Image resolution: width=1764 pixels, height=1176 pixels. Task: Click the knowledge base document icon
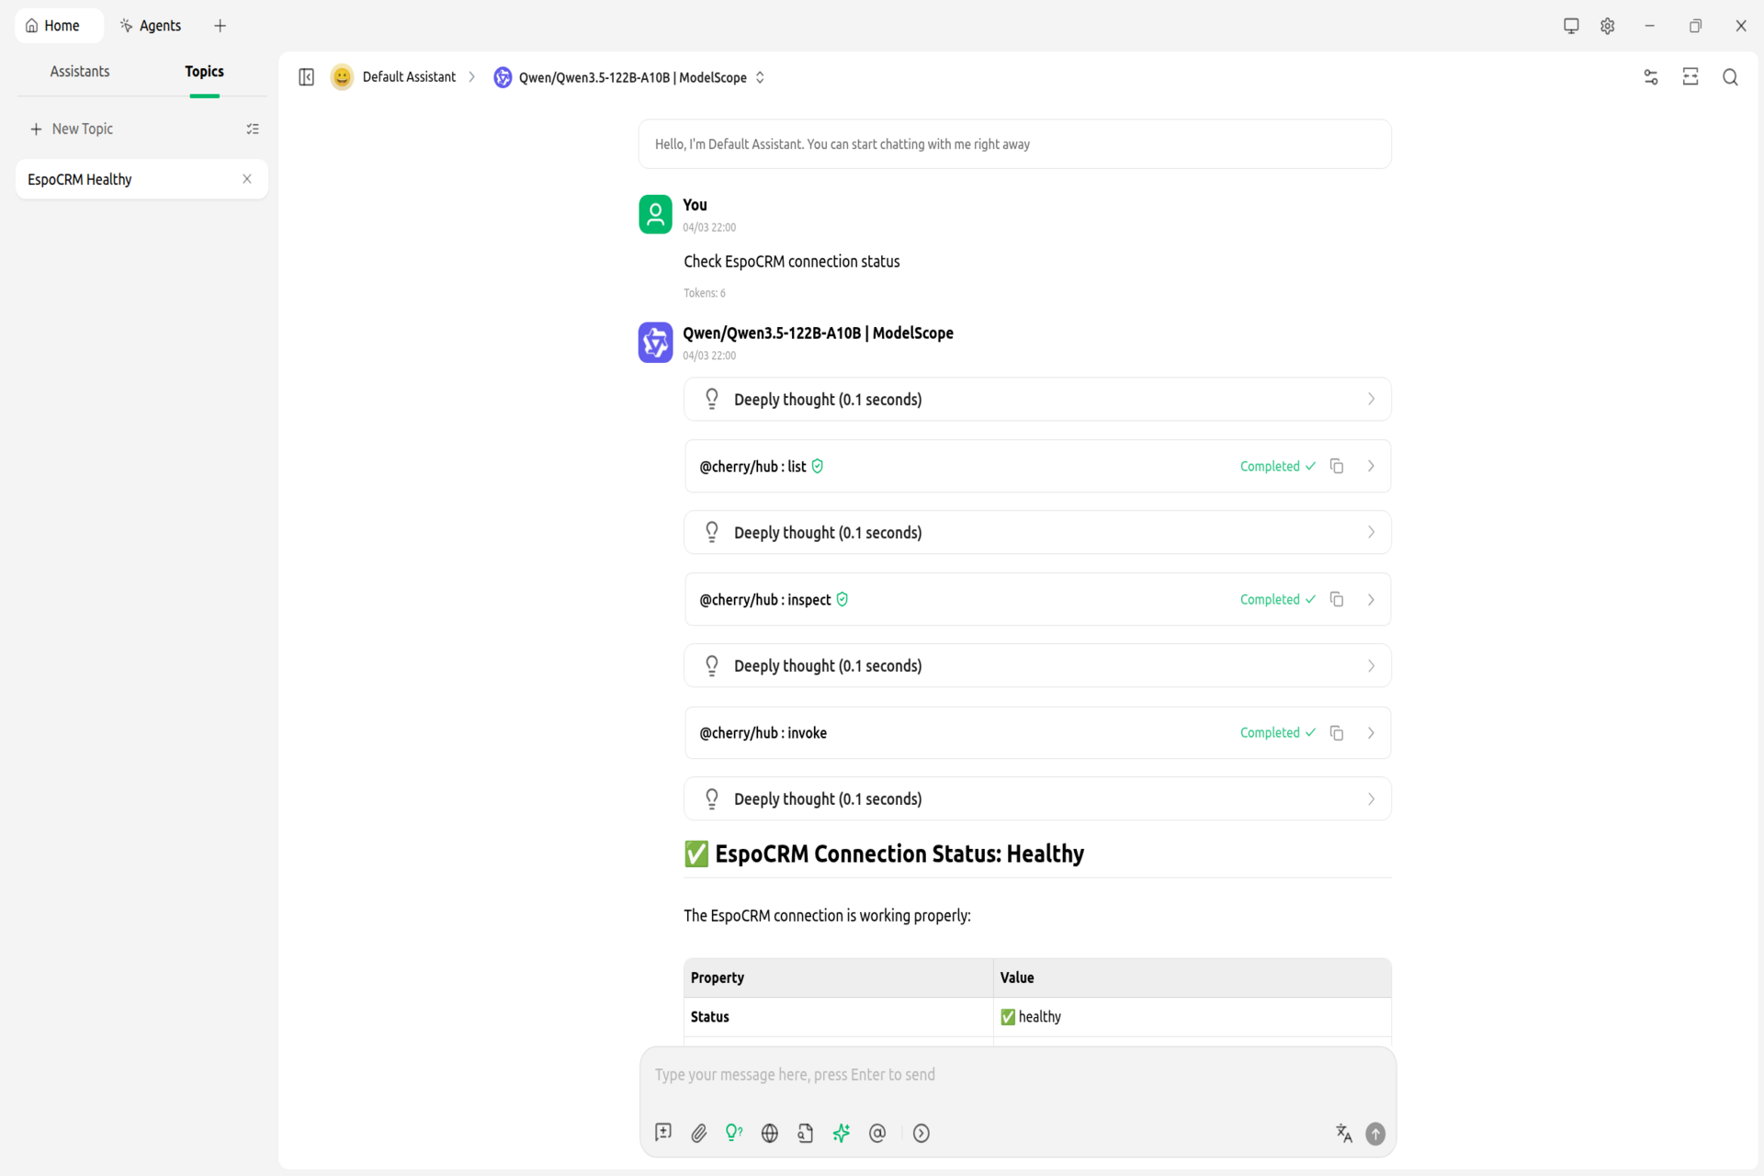click(805, 1133)
